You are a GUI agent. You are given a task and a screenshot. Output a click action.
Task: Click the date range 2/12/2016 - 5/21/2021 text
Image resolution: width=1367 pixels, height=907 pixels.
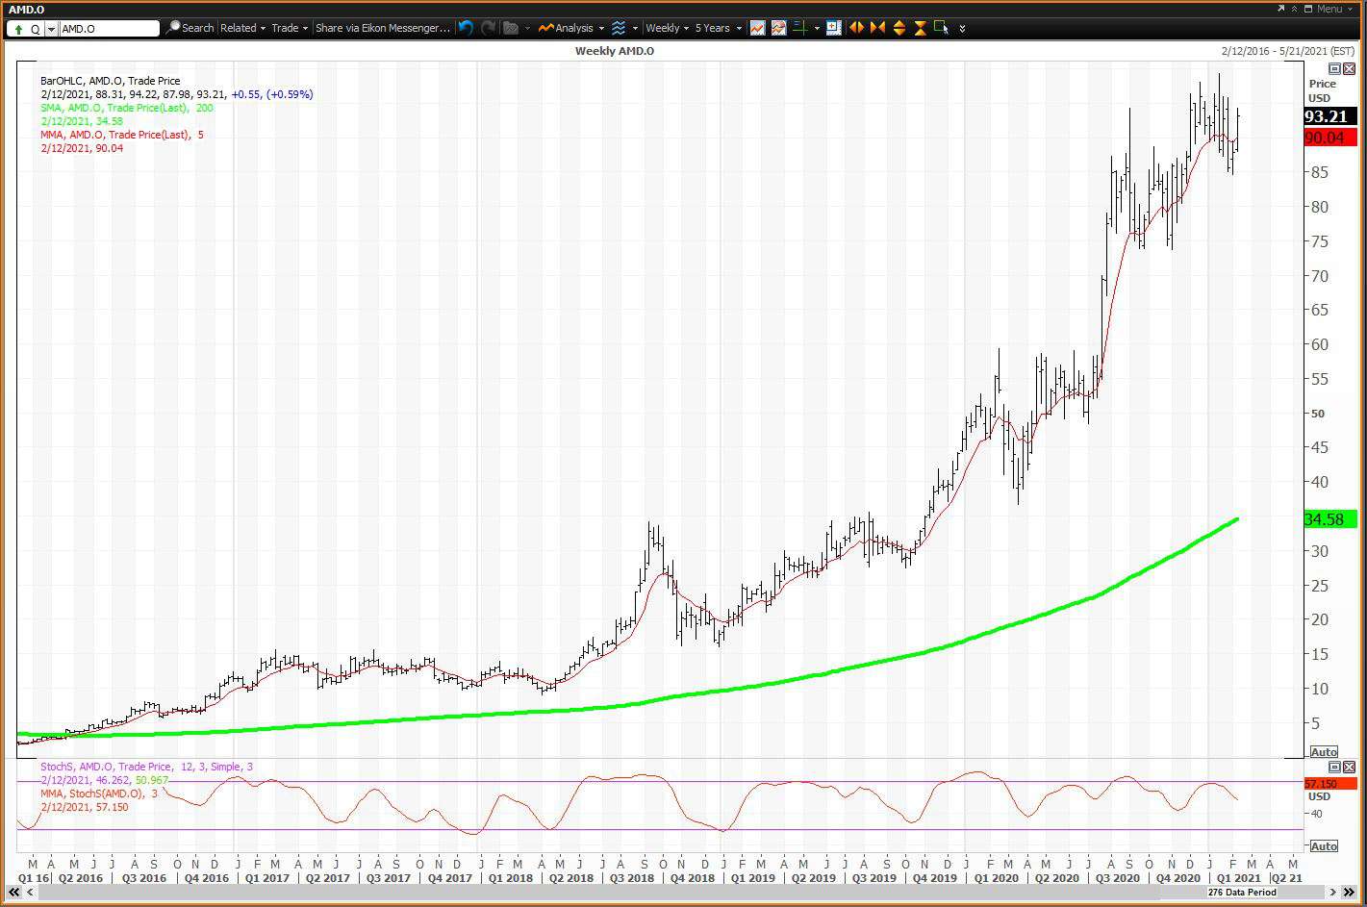pos(1287,51)
